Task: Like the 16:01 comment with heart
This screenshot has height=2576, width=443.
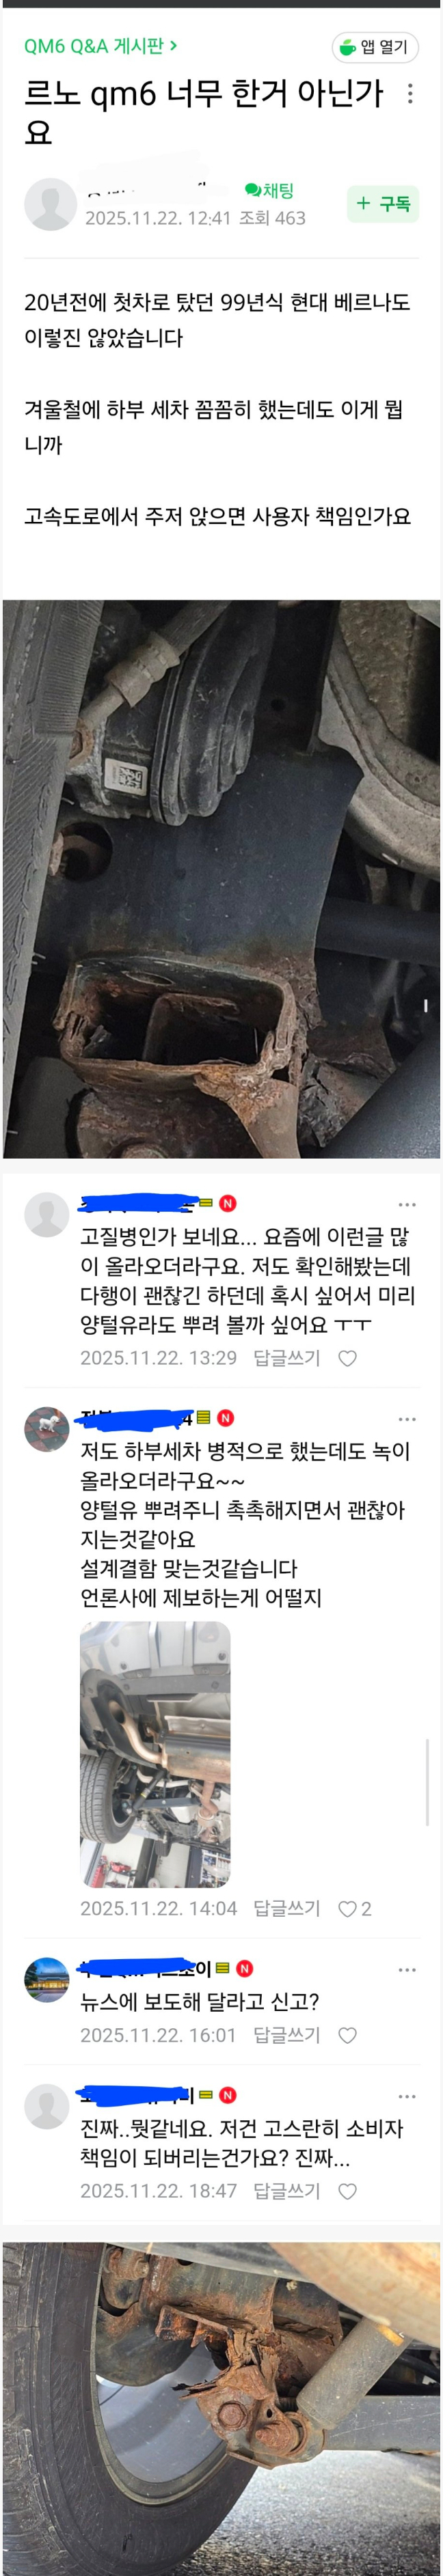Action: pos(347,2036)
